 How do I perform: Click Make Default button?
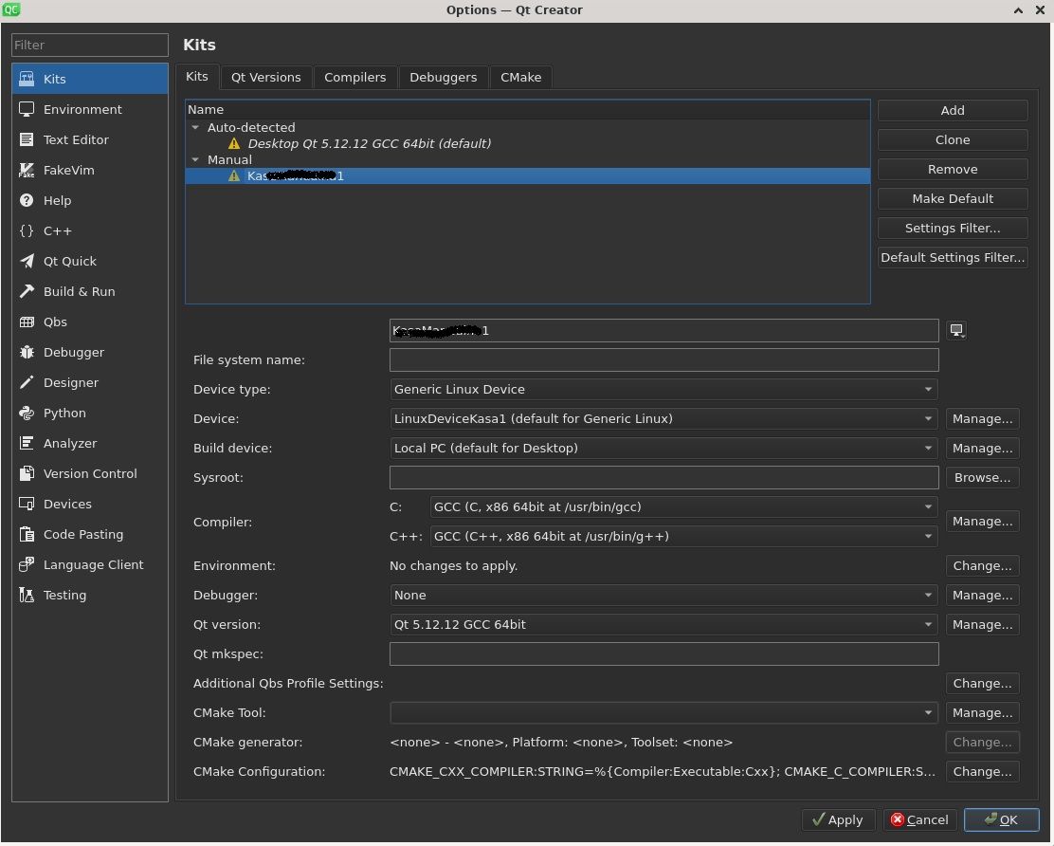tap(953, 199)
